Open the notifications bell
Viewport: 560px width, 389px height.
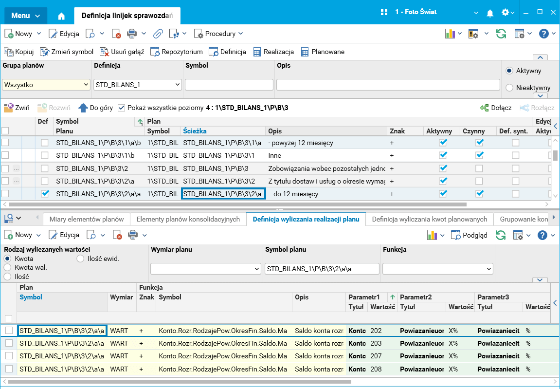point(490,12)
